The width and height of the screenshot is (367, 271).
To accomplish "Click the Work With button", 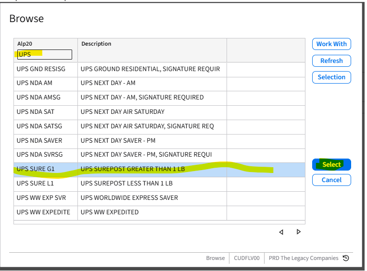I will click(331, 44).
